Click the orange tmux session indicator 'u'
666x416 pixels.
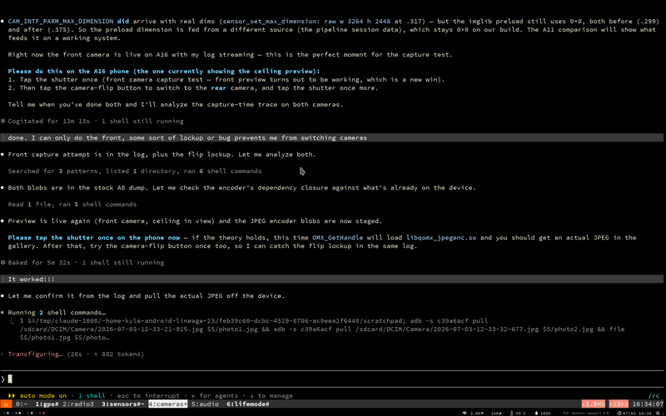pyautogui.click(x=6, y=404)
